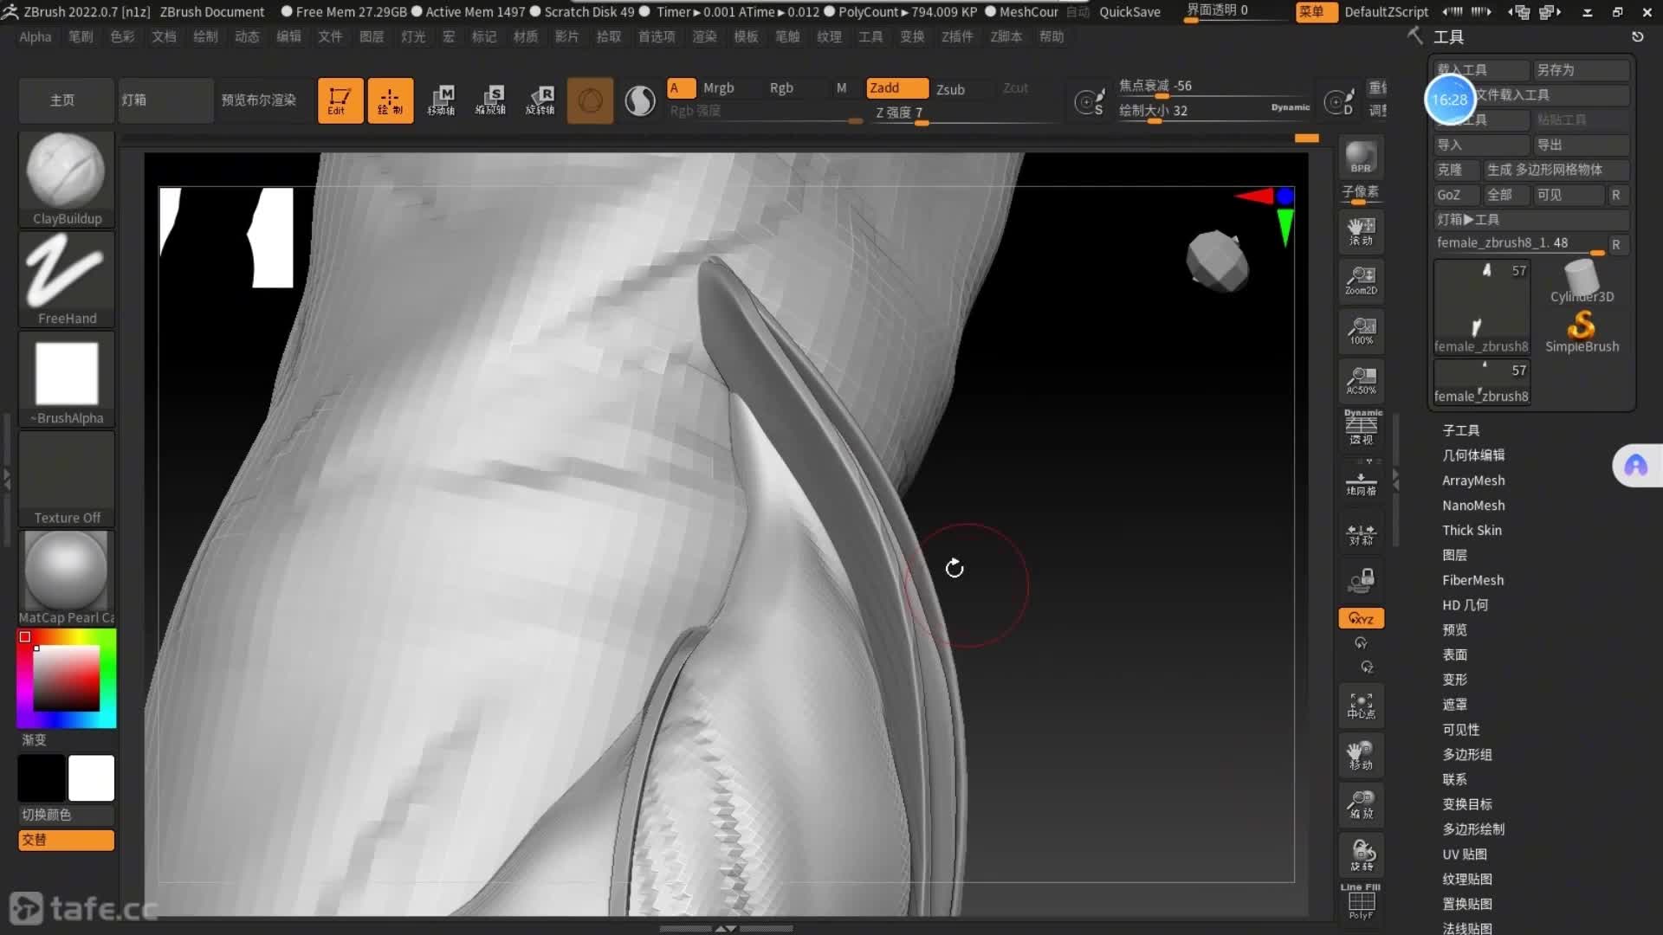
Task: Activate the Move gizmo tool
Action: tap(442, 100)
